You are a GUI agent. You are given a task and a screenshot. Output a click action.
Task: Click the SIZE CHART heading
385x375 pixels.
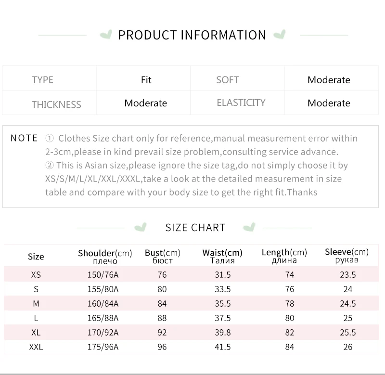[x=195, y=228]
